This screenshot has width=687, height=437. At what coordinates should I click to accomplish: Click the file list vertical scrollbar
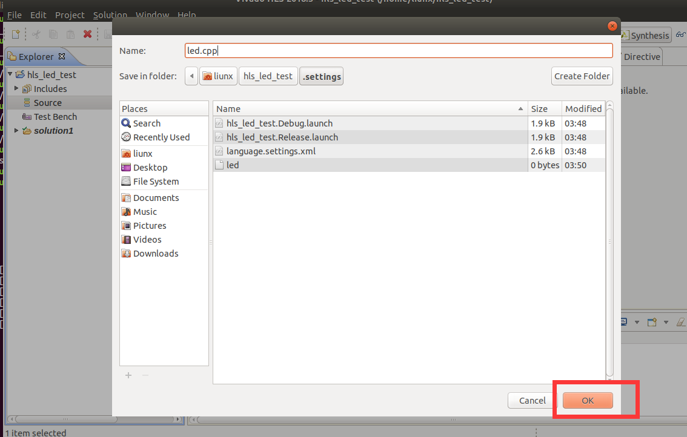(x=609, y=241)
